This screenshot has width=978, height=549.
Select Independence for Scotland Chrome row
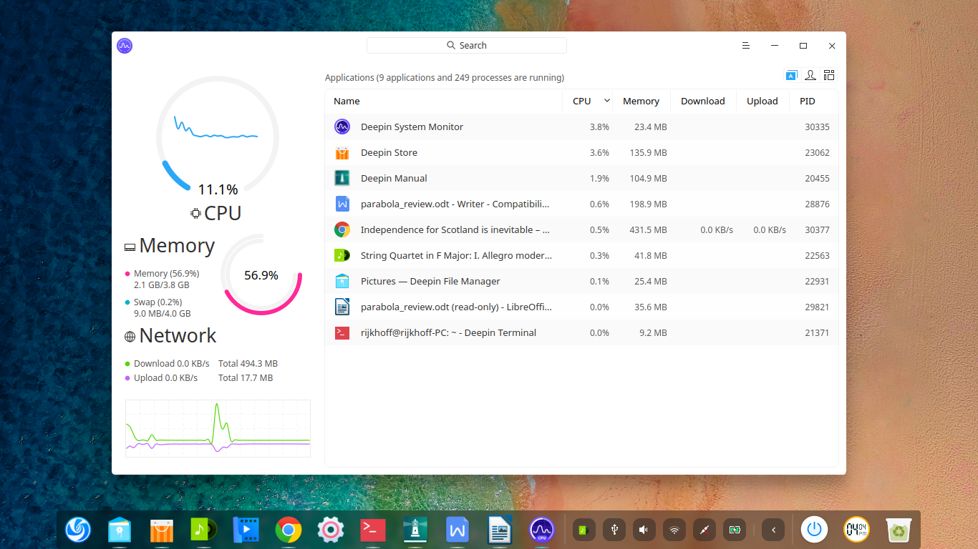pos(581,229)
